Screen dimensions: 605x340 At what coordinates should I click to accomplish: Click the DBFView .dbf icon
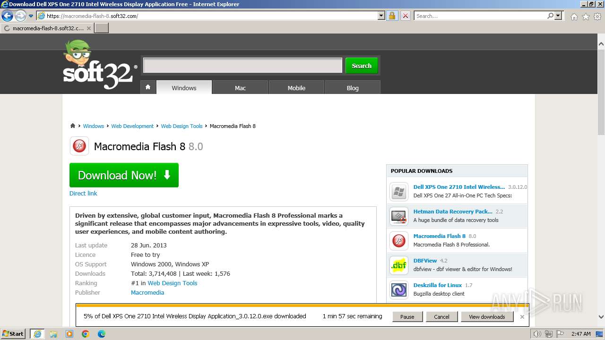click(x=399, y=265)
